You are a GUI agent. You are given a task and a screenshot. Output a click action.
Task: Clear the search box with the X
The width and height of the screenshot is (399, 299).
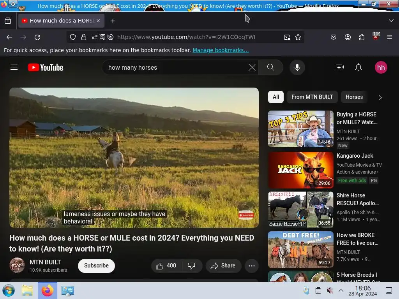pyautogui.click(x=252, y=67)
